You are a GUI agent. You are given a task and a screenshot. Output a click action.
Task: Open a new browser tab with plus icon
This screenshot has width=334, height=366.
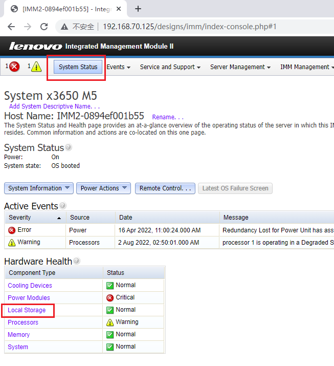pos(138,9)
